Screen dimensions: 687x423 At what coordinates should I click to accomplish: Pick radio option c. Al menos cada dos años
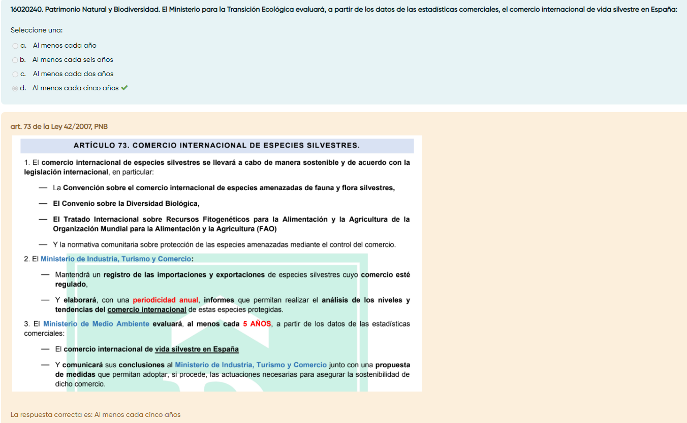15,74
